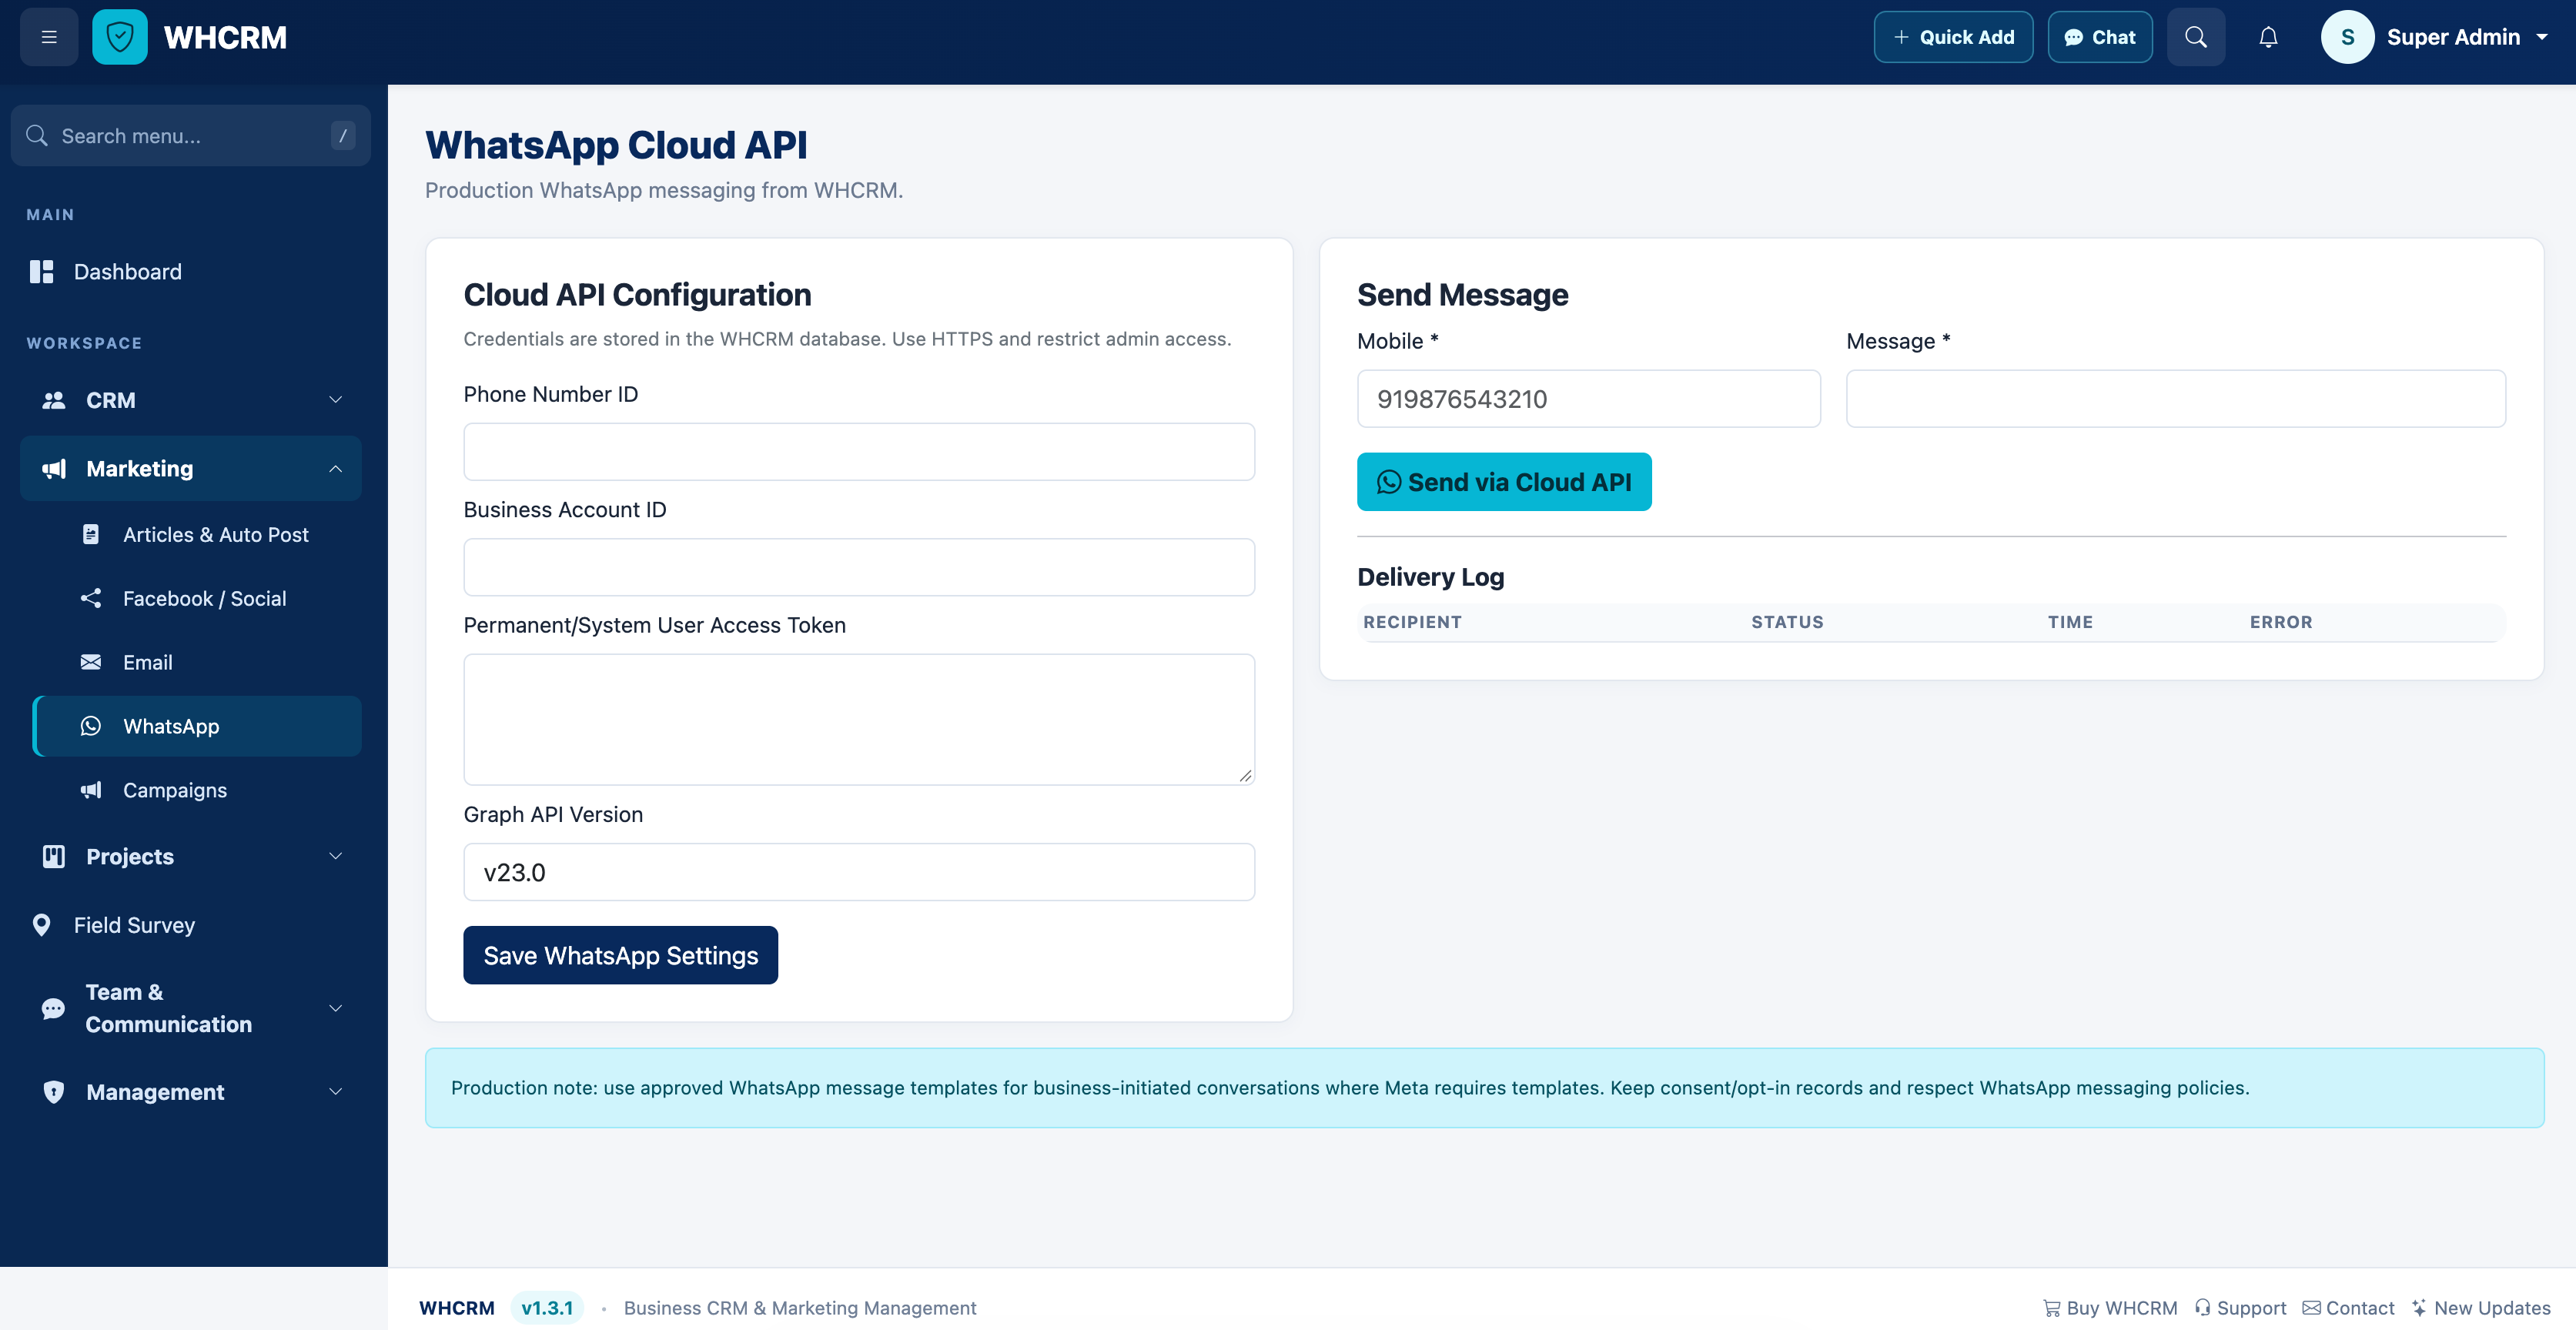Click the WHCRM shield logo icon
The image size is (2576, 1330).
[120, 37]
